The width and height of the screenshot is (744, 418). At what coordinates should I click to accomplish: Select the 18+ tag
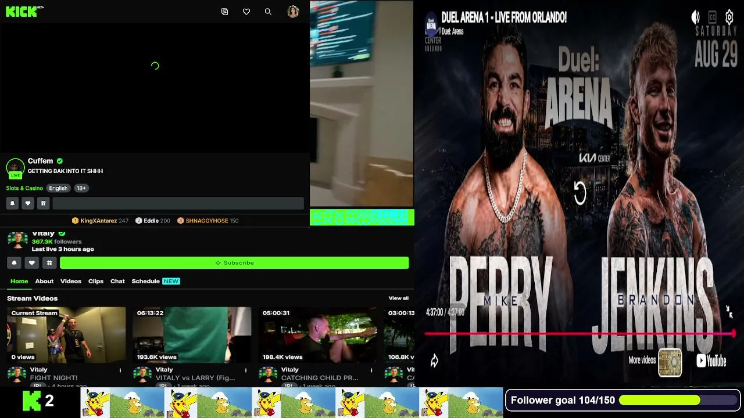click(x=81, y=188)
